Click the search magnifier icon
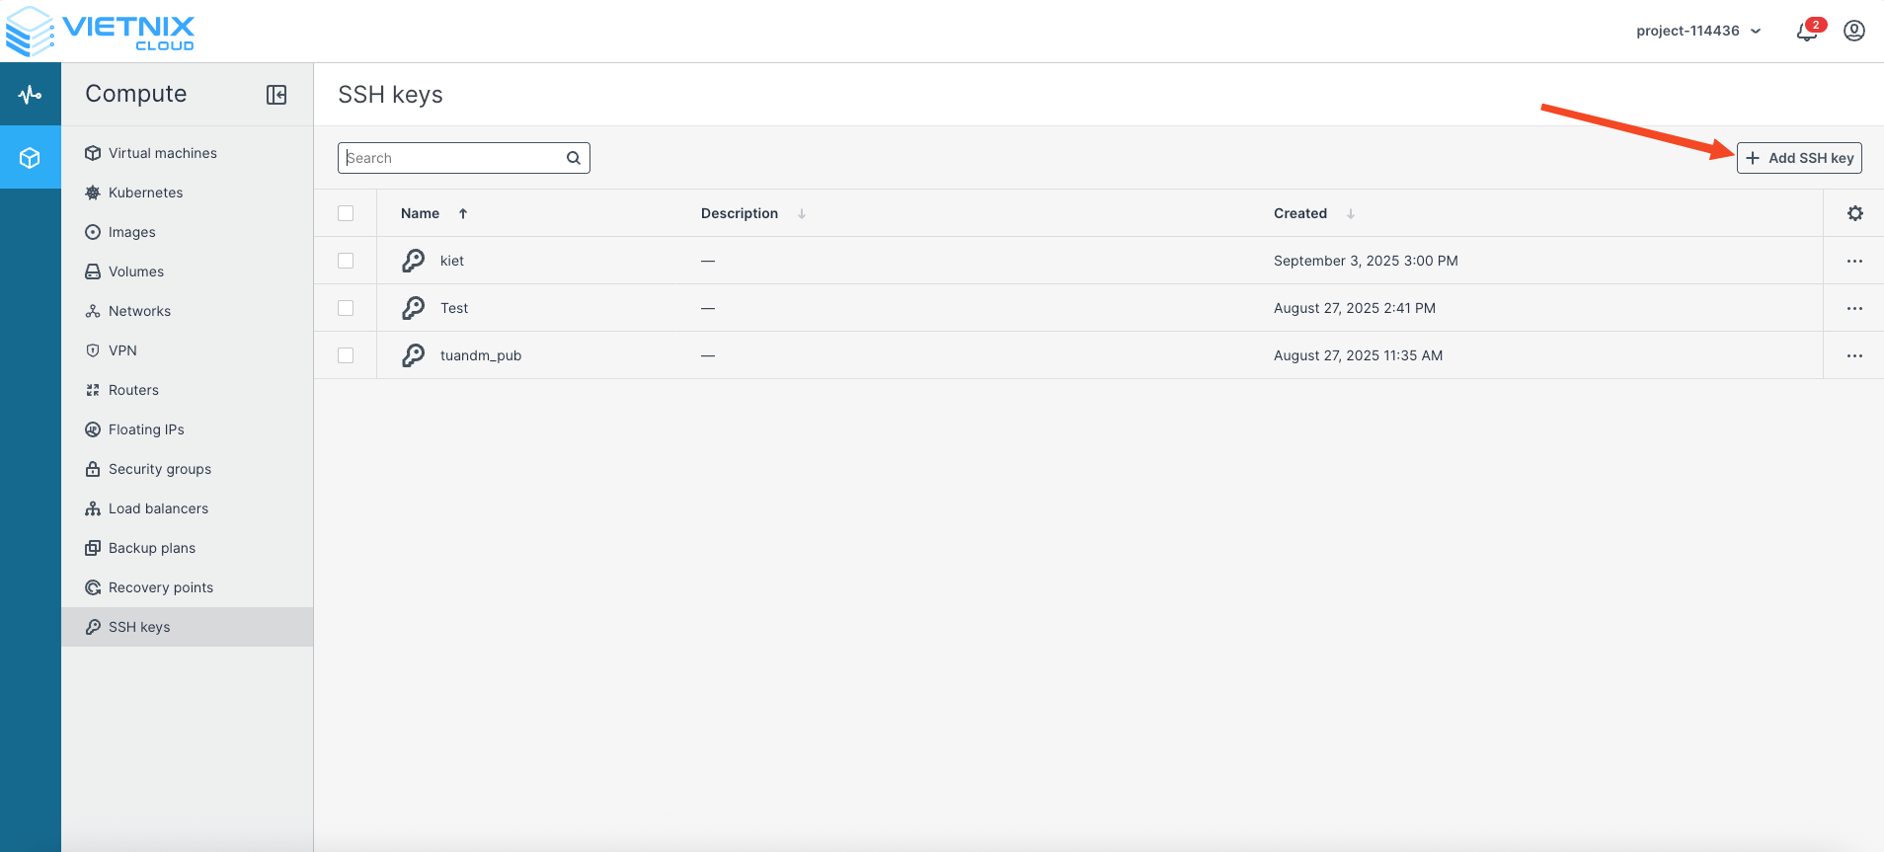 pos(573,158)
